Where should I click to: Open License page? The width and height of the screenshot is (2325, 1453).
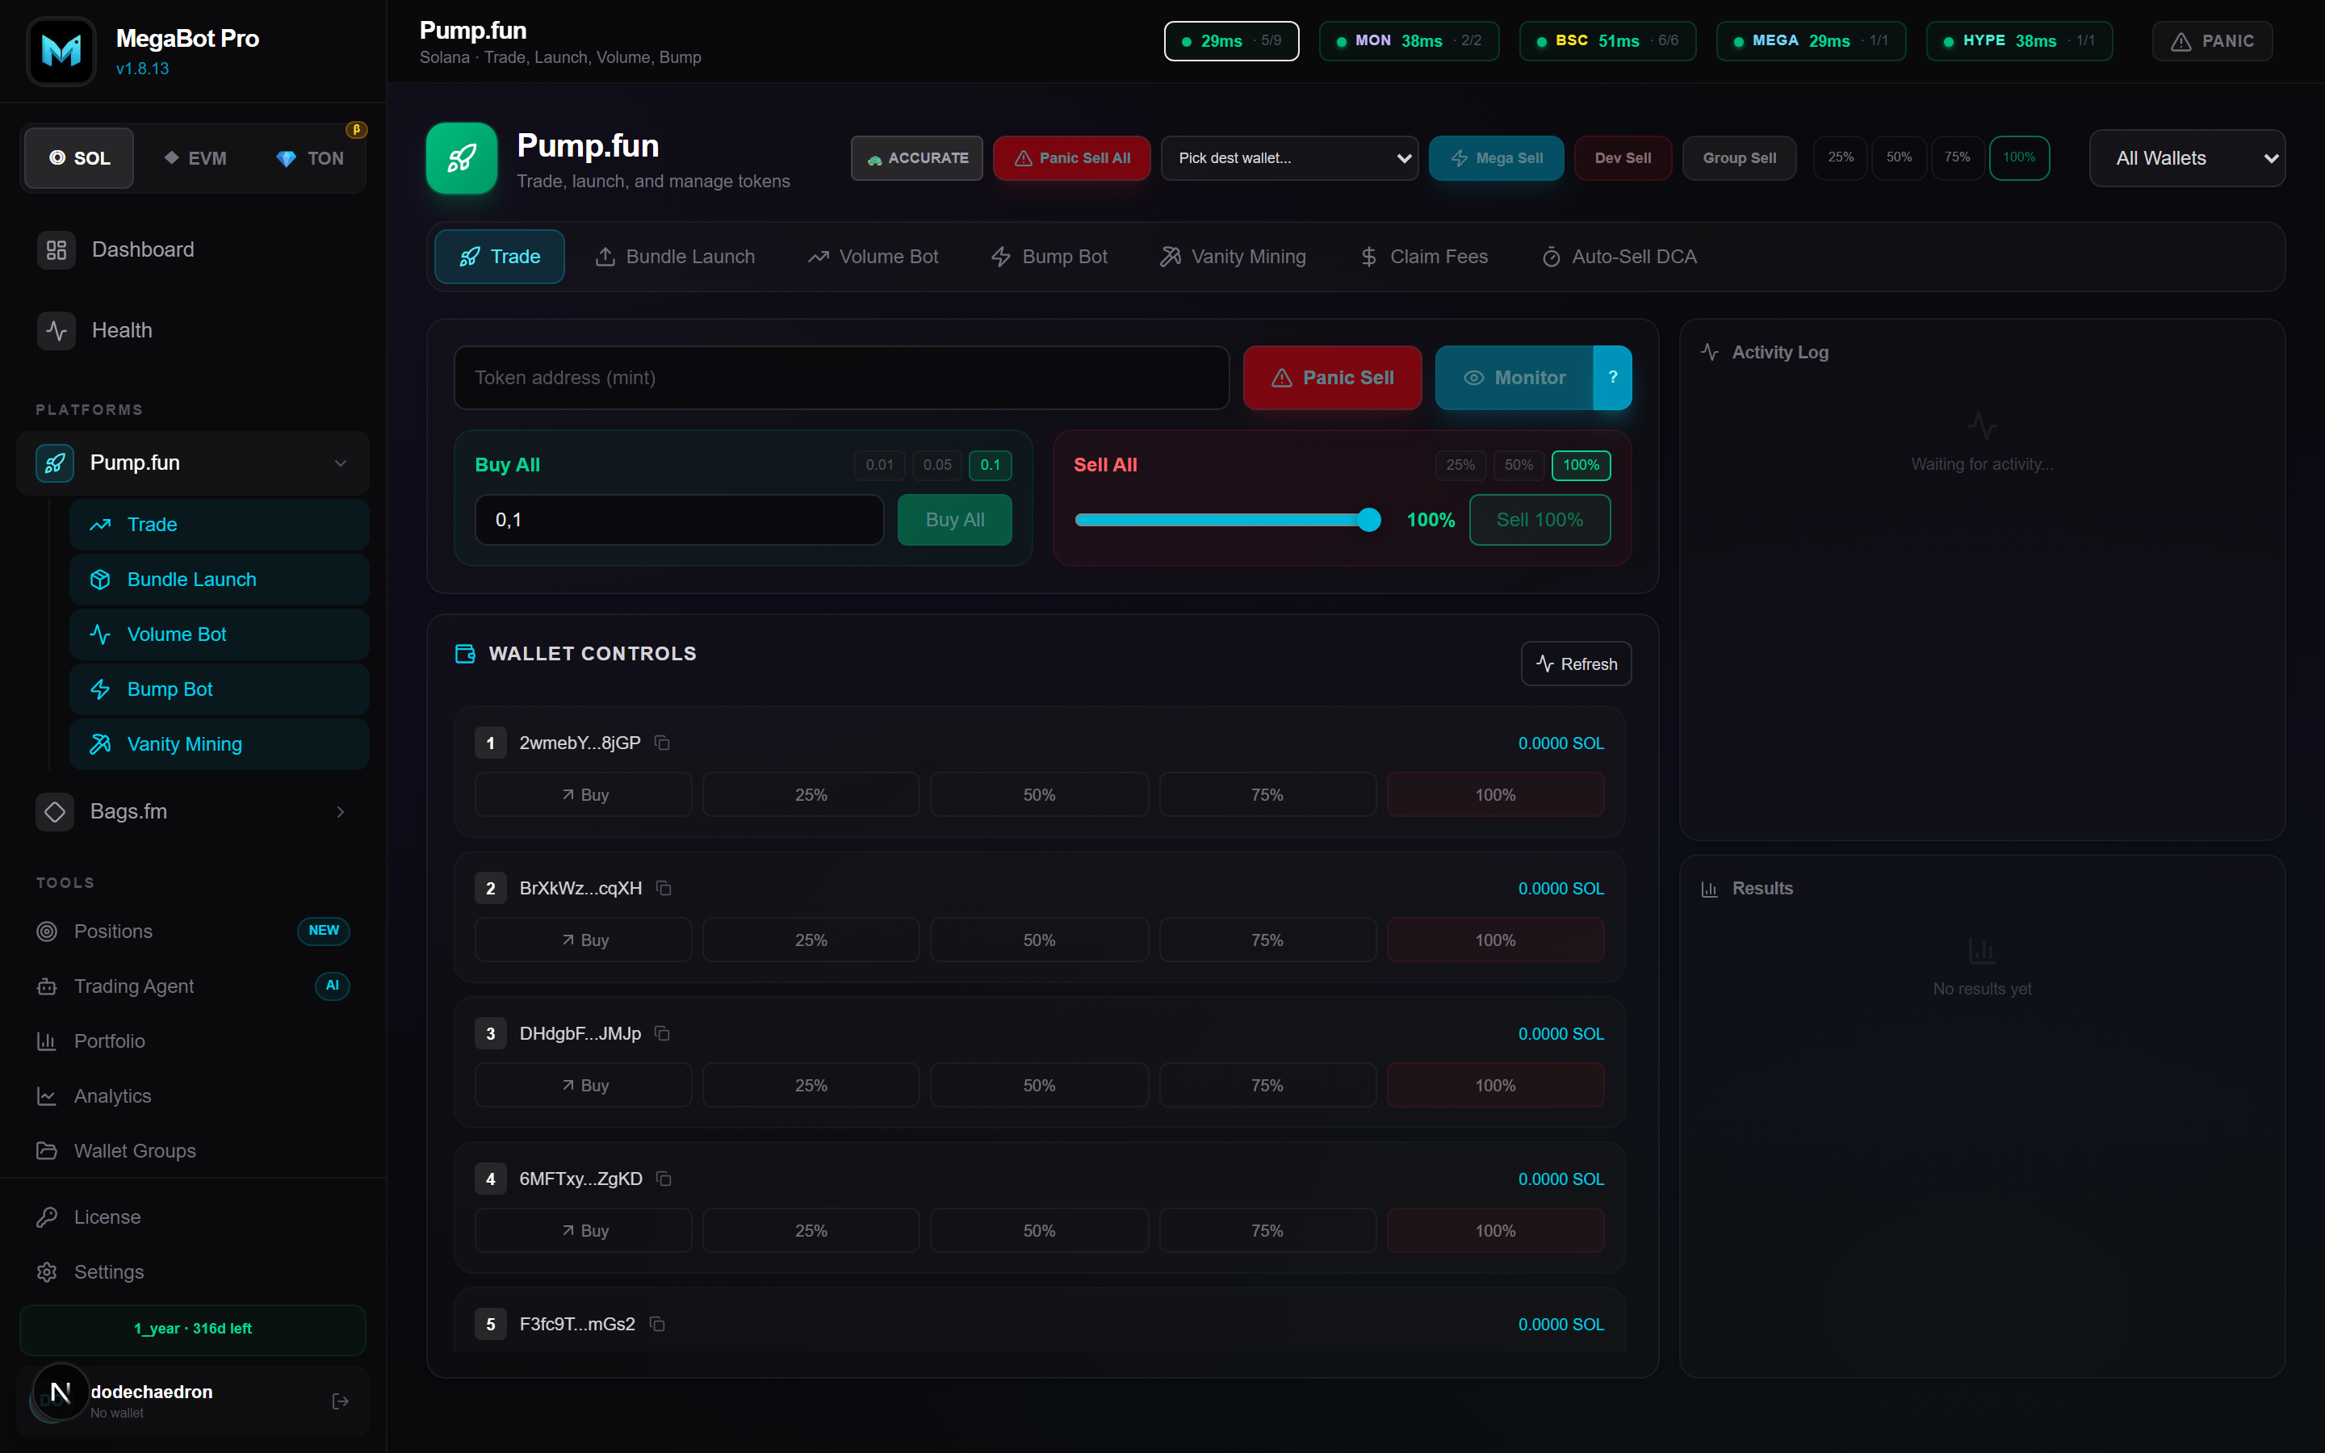click(193, 1216)
